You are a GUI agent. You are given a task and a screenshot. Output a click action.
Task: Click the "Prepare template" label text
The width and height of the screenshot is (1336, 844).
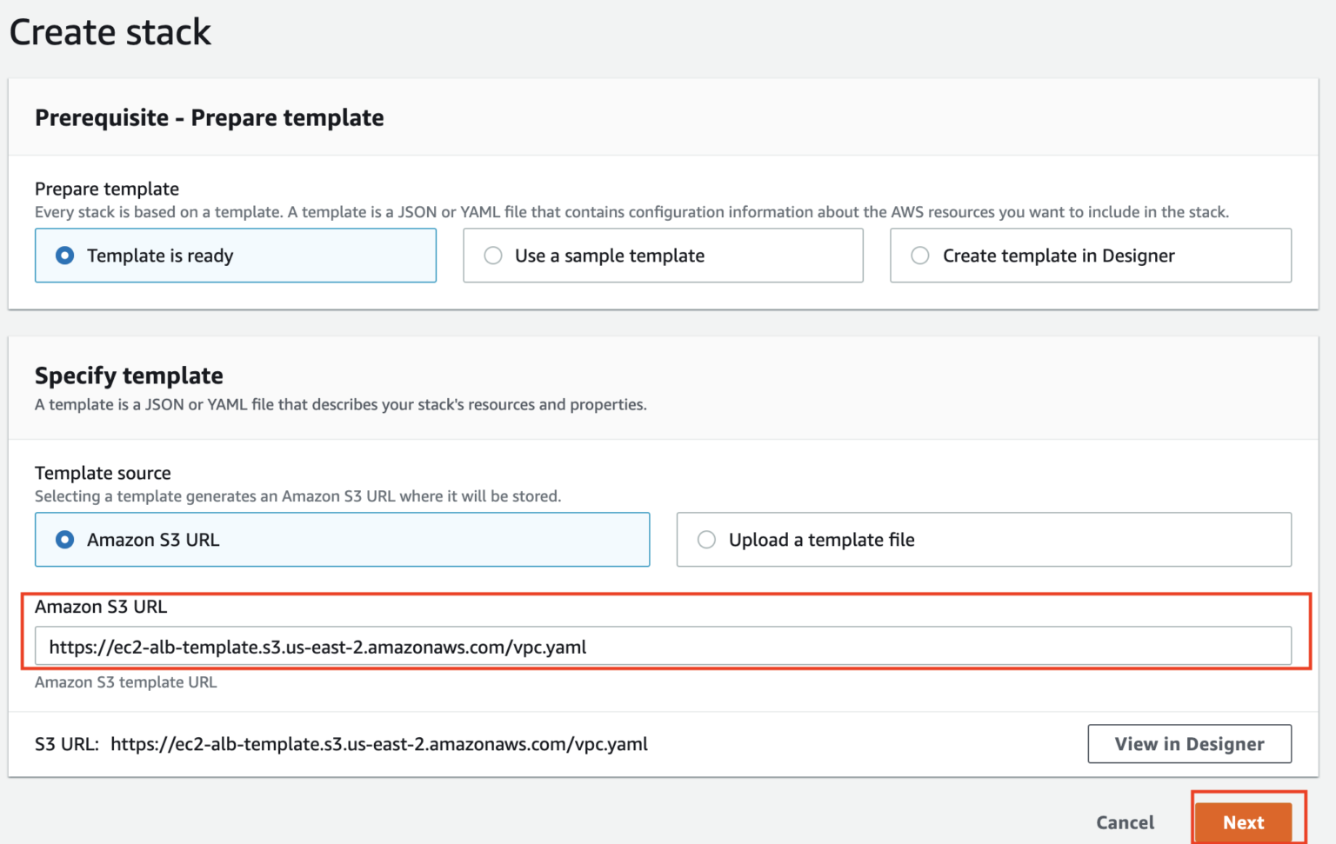106,189
